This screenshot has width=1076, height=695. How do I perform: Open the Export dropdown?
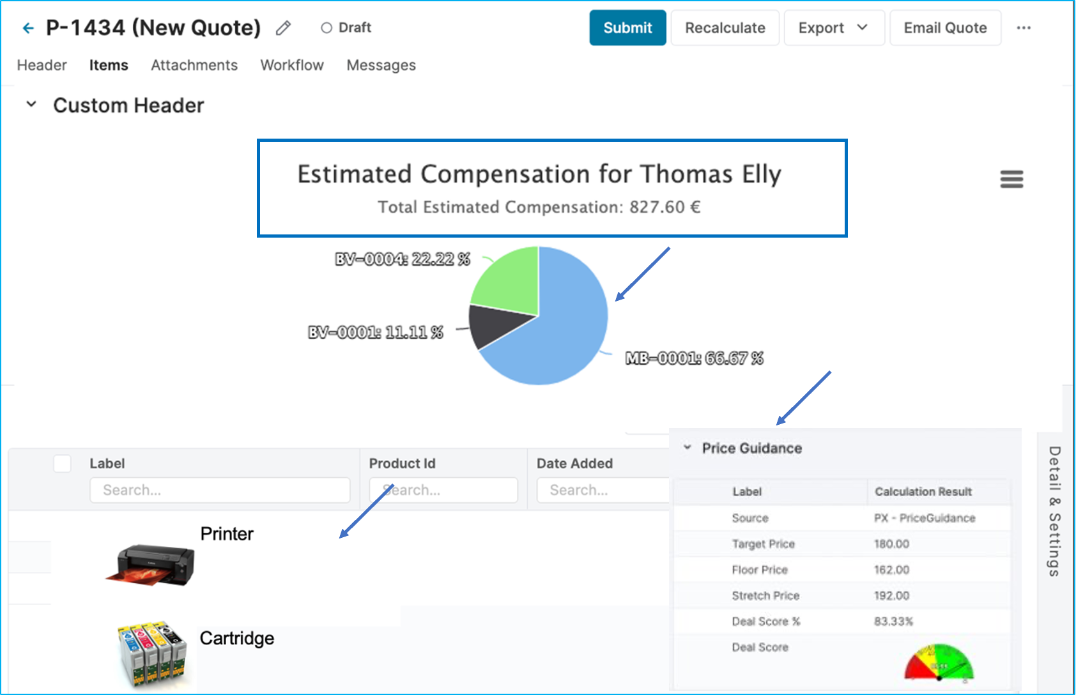pos(833,28)
